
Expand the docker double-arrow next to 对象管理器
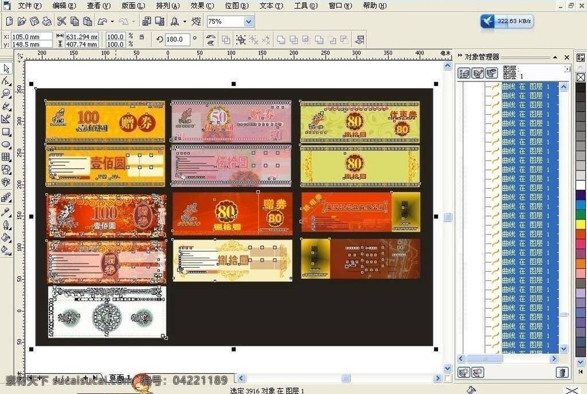click(460, 56)
